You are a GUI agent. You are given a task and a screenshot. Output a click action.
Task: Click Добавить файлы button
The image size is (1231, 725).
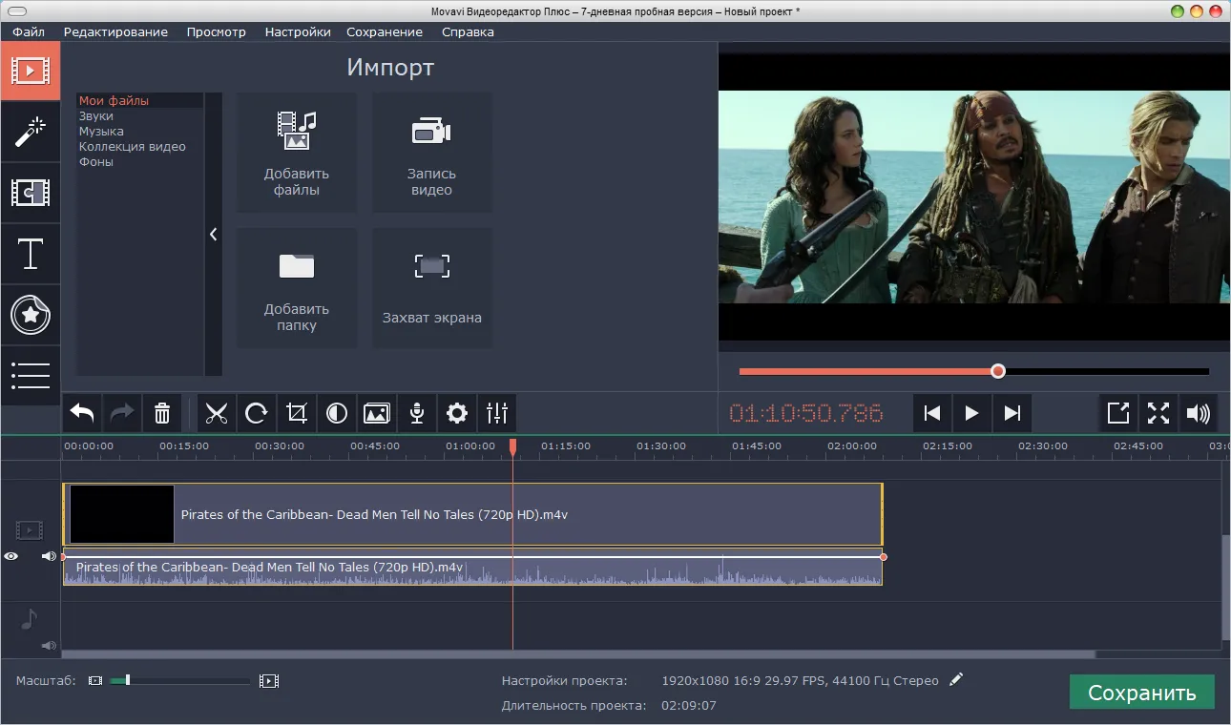coord(297,152)
